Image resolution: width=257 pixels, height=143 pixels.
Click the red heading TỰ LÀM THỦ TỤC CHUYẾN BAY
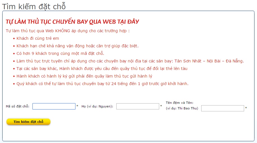point(72,22)
